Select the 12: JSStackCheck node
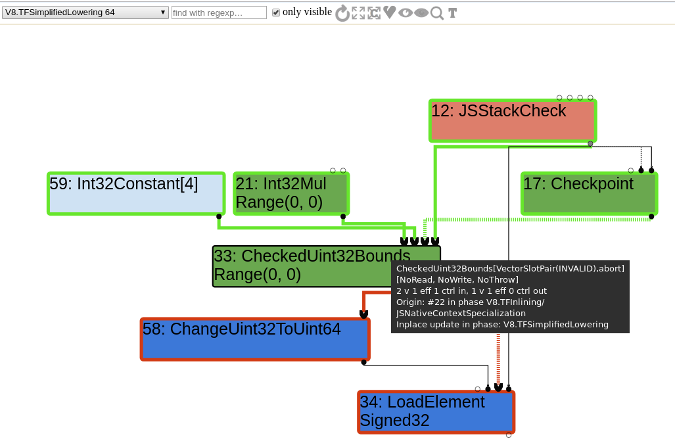675x445 pixels. pos(512,120)
